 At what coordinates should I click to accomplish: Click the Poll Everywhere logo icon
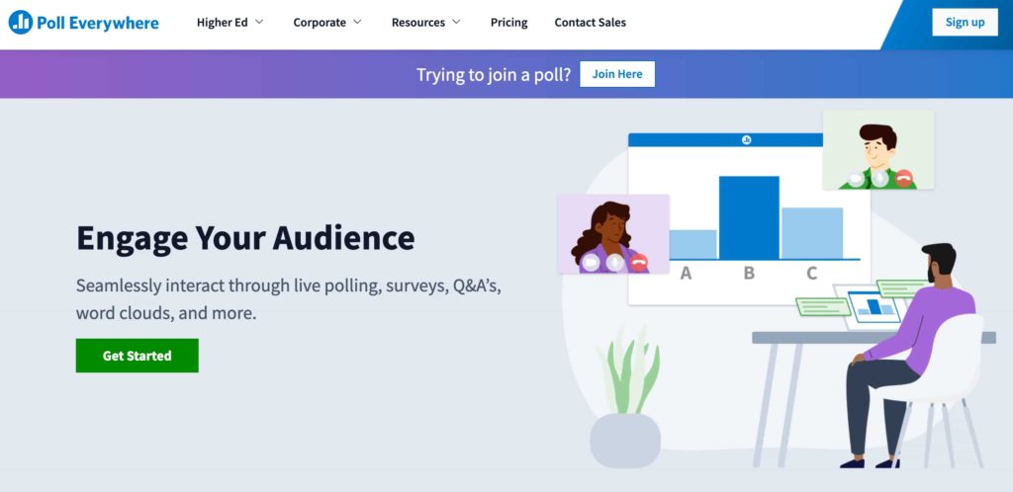(x=21, y=23)
